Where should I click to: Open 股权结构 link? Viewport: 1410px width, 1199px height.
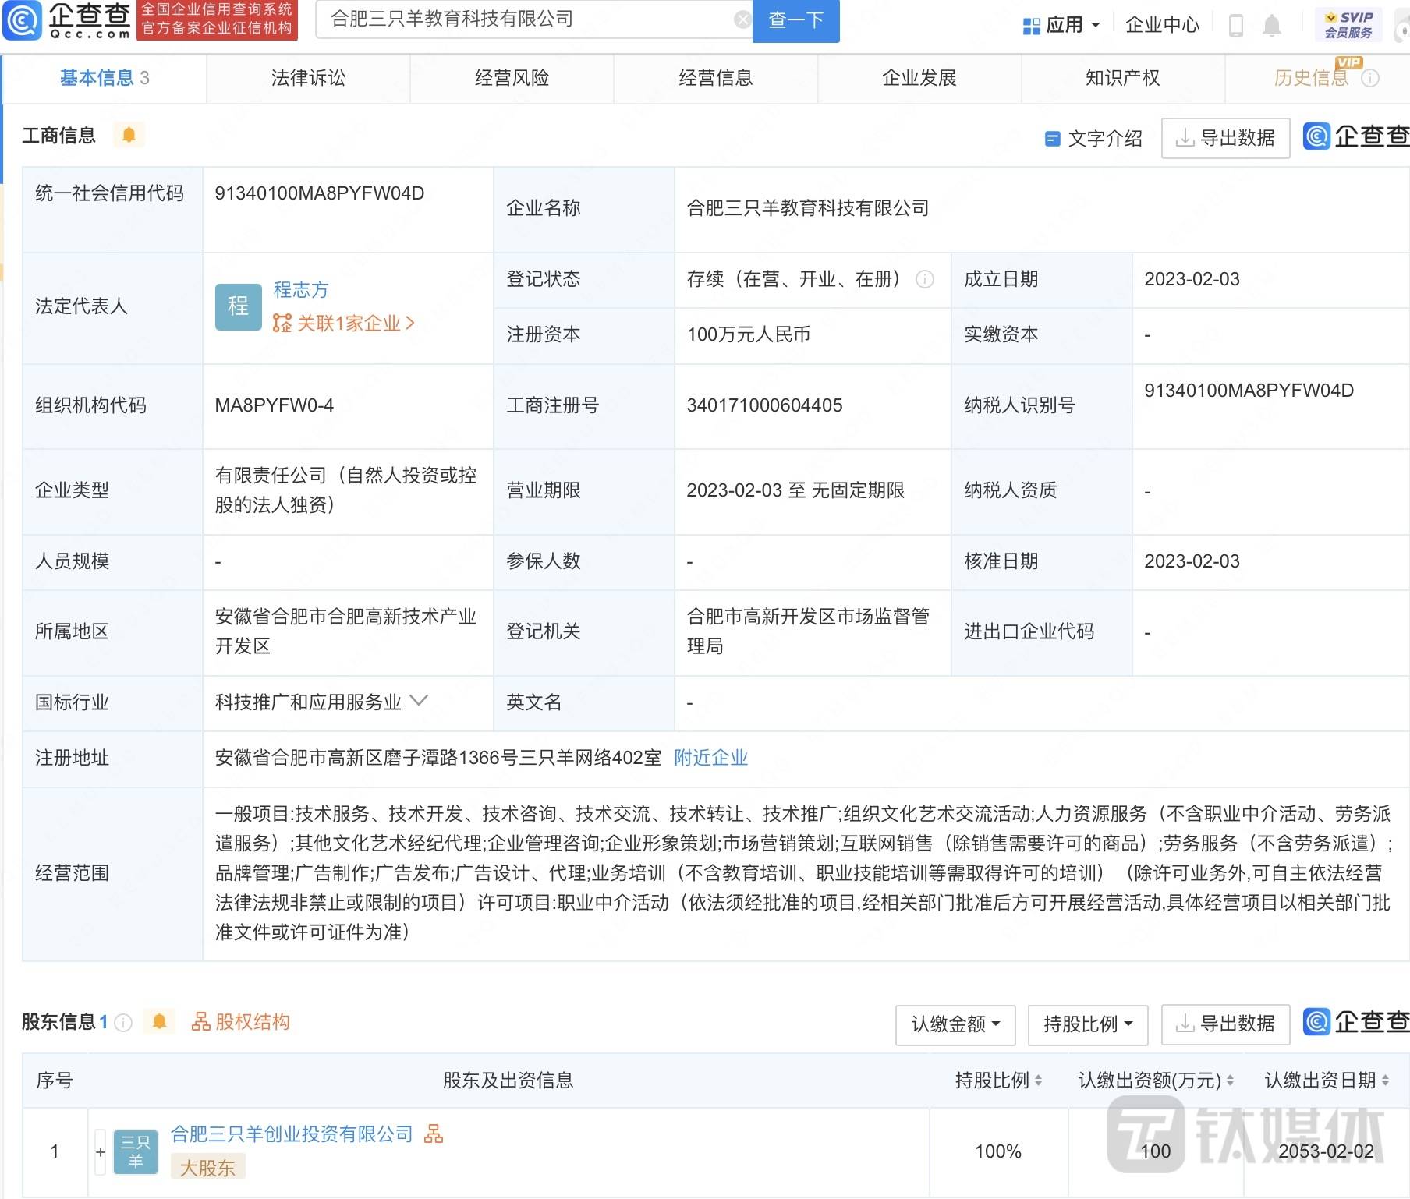click(241, 1021)
